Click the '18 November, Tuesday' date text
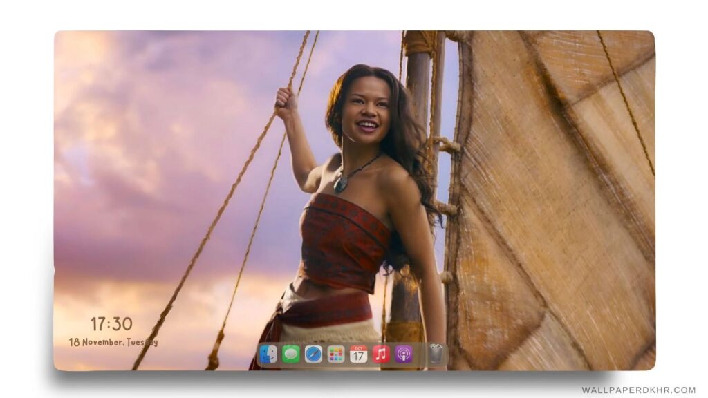Image resolution: width=708 pixels, height=398 pixels. pyautogui.click(x=113, y=342)
